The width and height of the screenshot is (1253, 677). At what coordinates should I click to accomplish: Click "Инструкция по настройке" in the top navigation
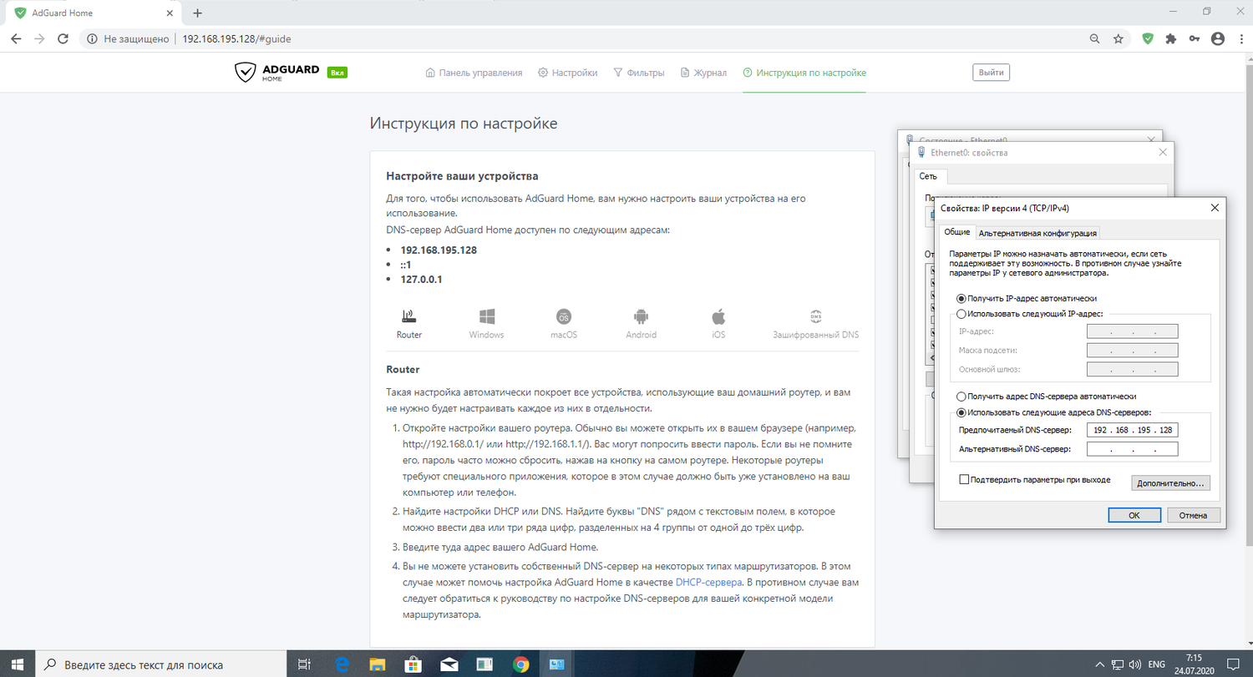[804, 73]
